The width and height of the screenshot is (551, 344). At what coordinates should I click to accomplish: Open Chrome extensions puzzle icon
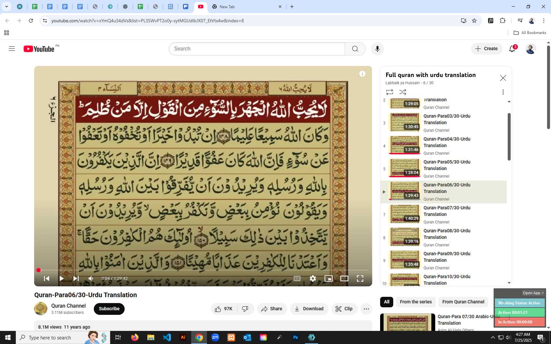click(x=502, y=21)
